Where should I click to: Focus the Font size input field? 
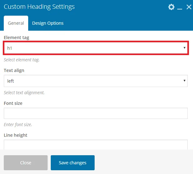pyautogui.click(x=96, y=113)
